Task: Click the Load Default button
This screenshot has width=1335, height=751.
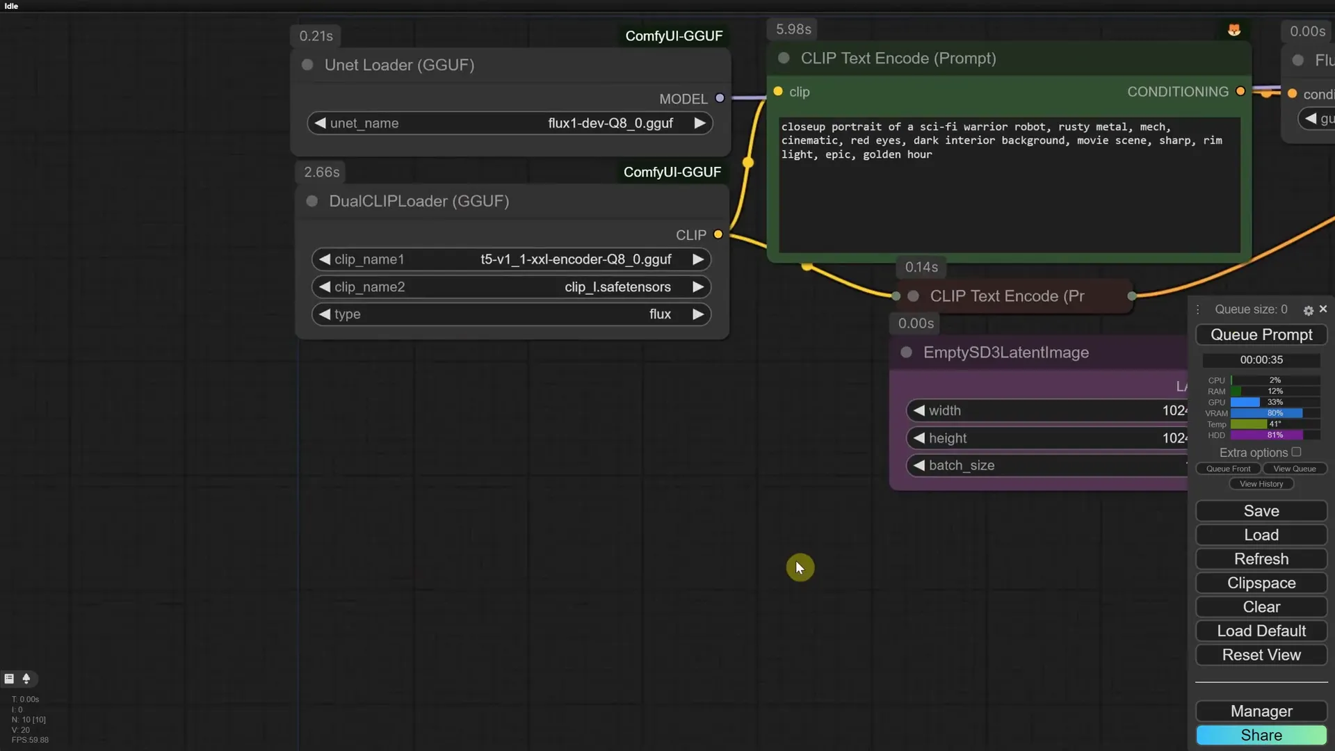Action: [x=1261, y=631]
